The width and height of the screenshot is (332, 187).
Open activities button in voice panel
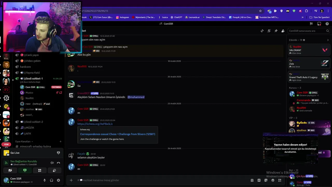click(x=40, y=170)
